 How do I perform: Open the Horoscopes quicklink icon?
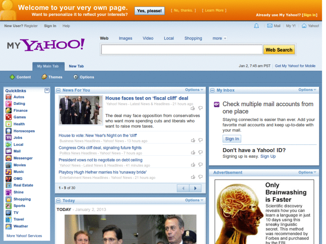pyautogui.click(x=9, y=131)
